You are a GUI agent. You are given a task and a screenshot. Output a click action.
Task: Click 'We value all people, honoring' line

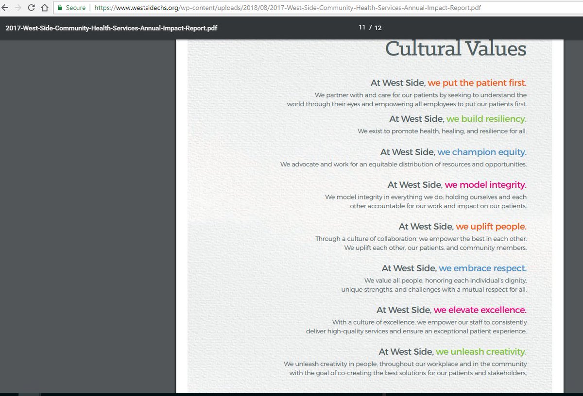click(446, 280)
